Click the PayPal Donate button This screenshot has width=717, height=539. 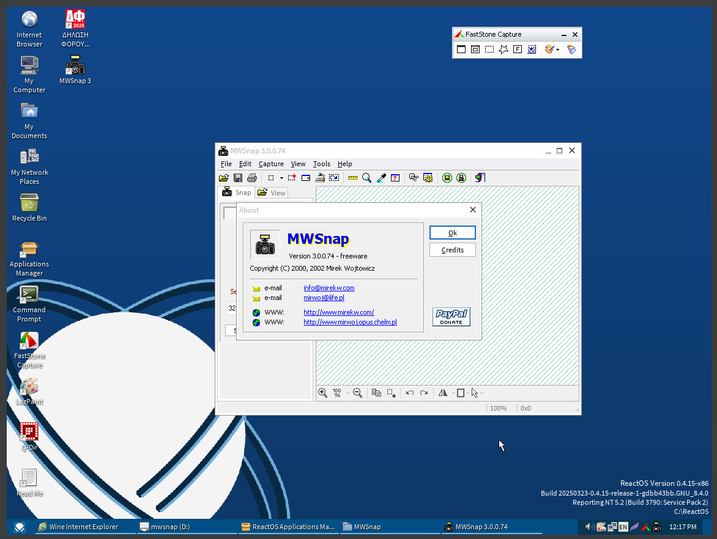(451, 317)
